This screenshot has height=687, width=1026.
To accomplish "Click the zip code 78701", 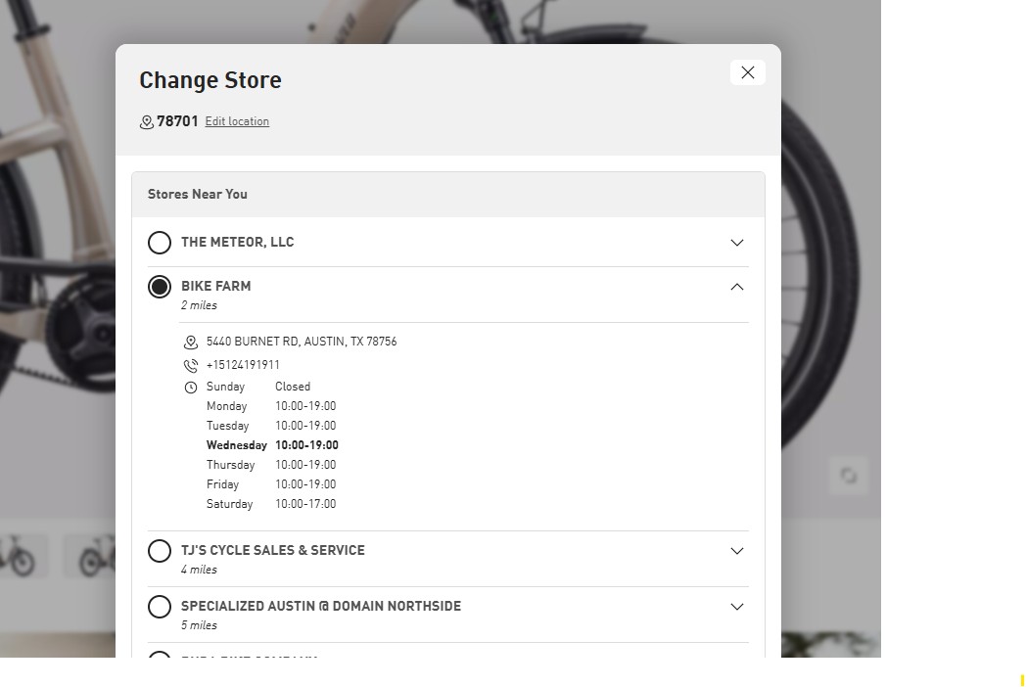I will (177, 121).
